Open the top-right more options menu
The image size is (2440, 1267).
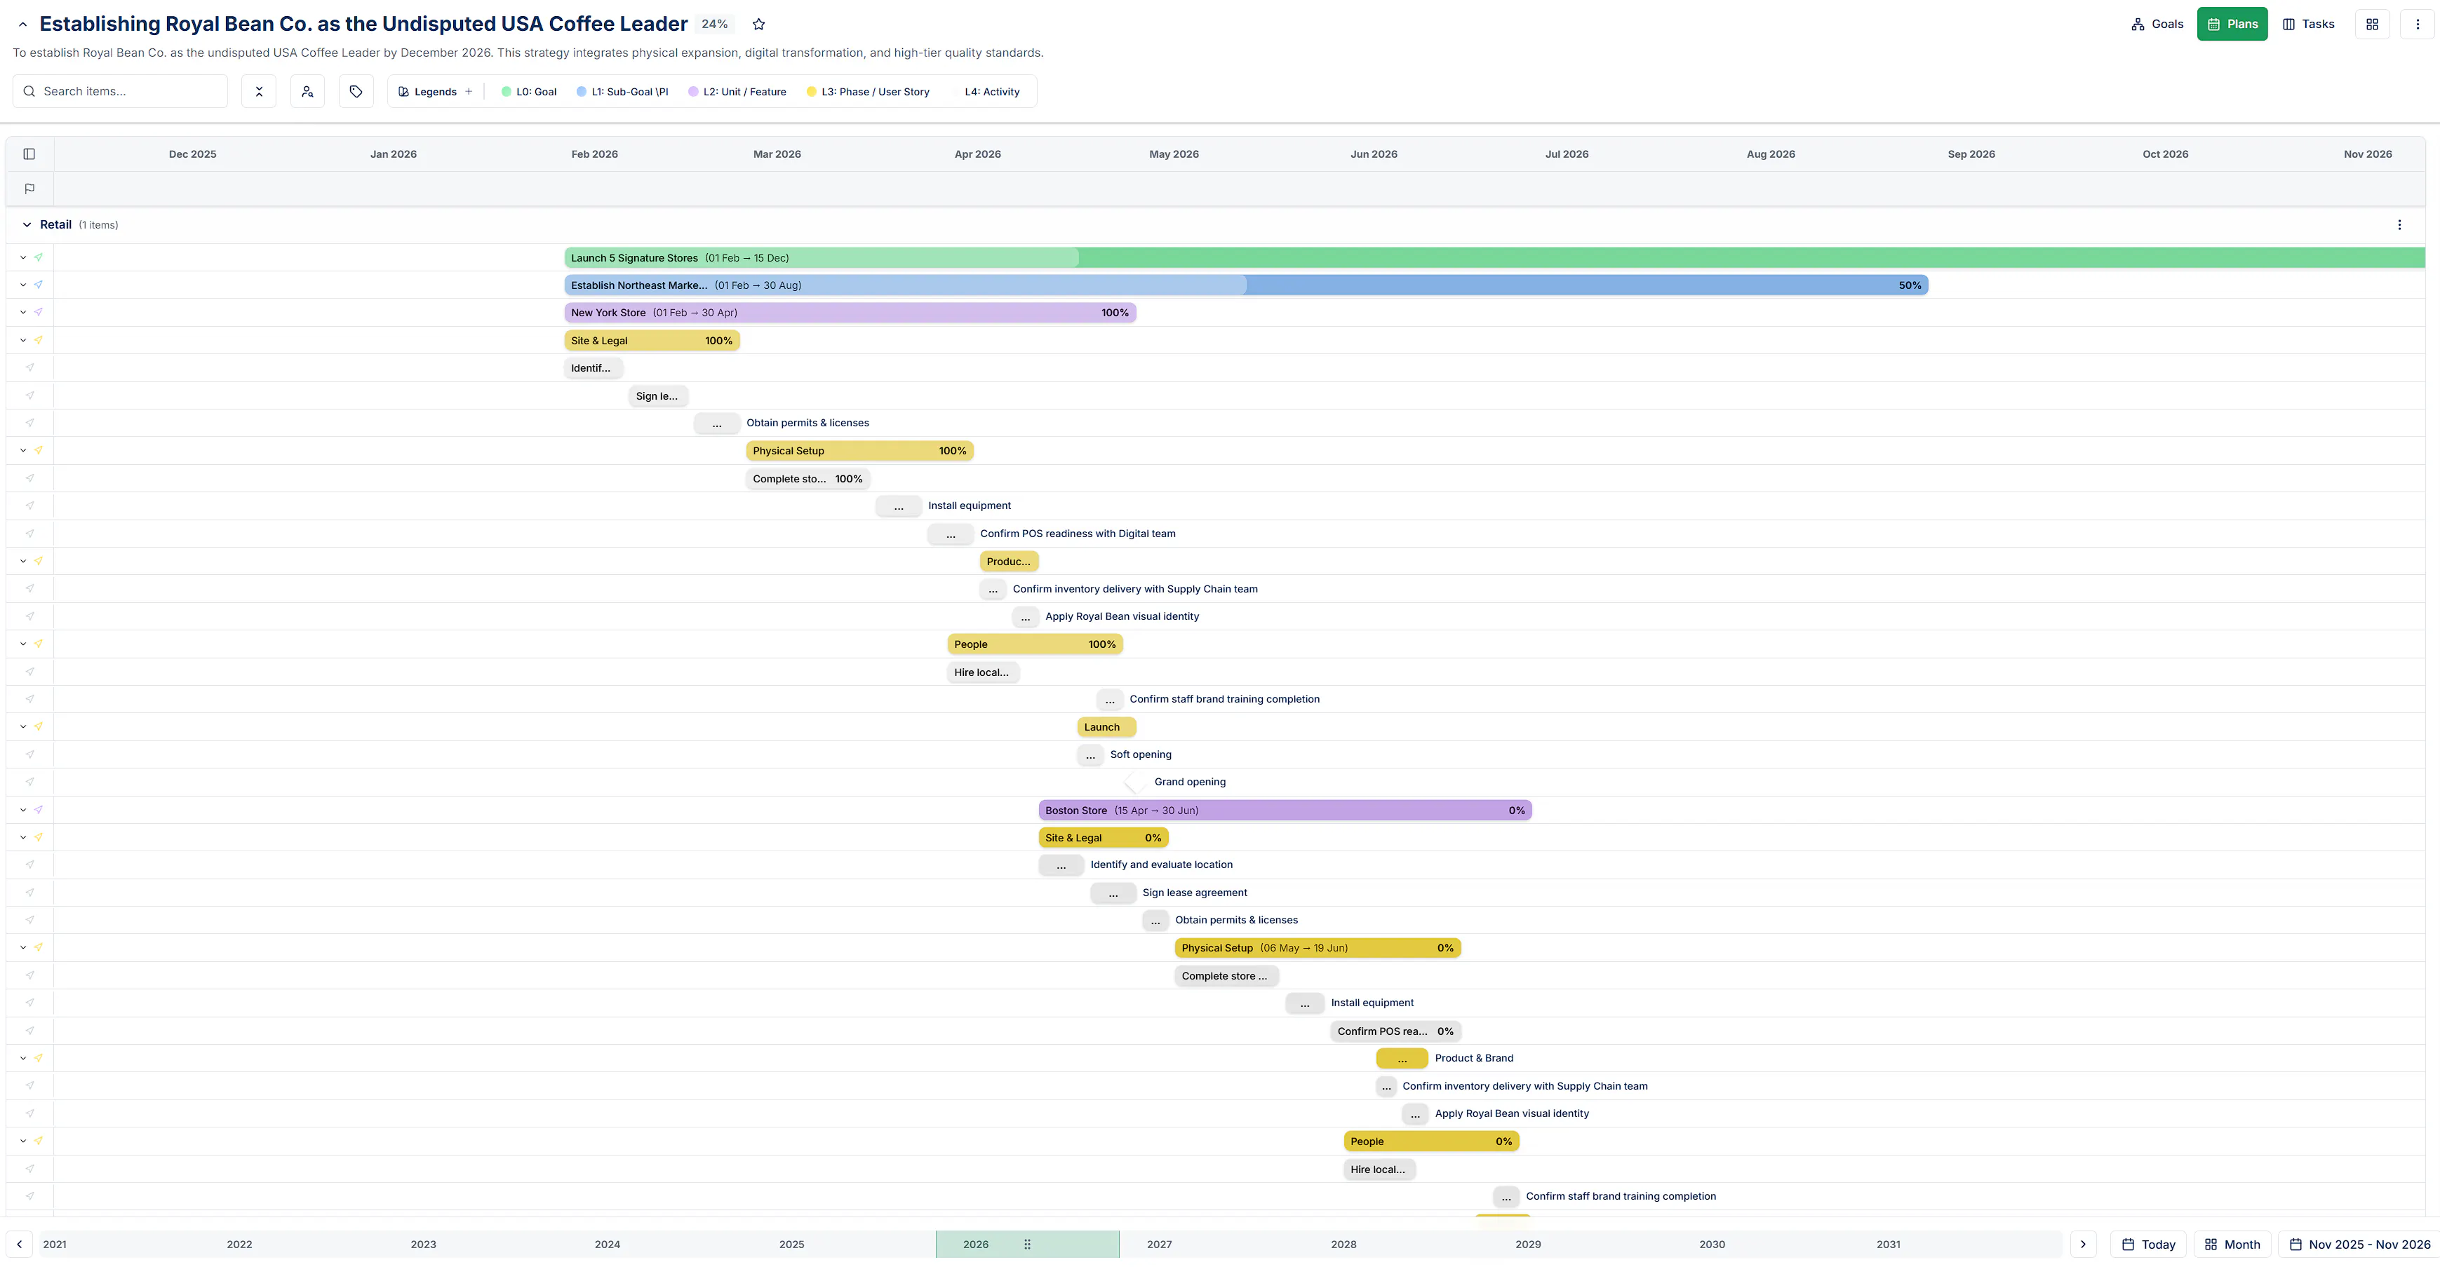pos(2418,25)
